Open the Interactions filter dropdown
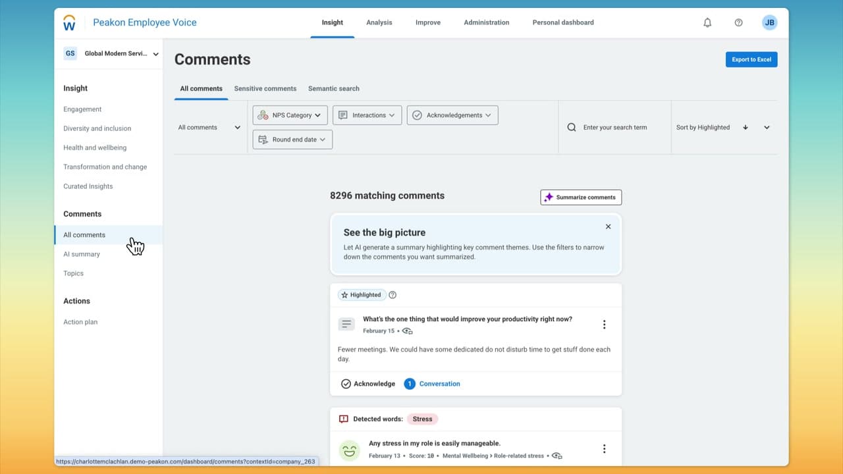The height and width of the screenshot is (474, 843). pos(367,115)
